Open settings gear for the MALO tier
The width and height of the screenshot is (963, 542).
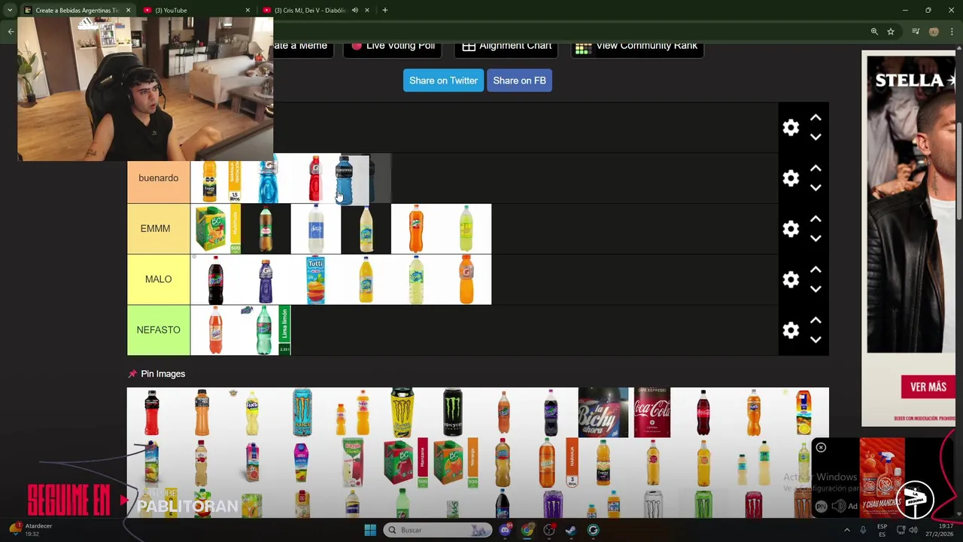[791, 279]
